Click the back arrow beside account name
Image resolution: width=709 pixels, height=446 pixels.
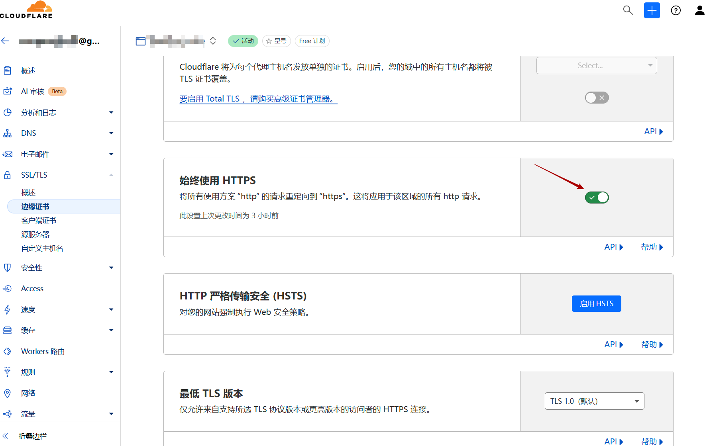tap(5, 41)
